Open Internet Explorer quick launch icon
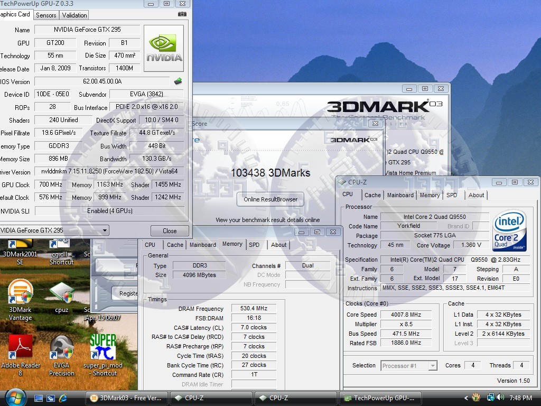 coord(63,398)
